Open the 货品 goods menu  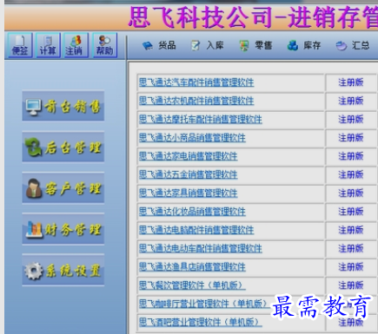159,46
